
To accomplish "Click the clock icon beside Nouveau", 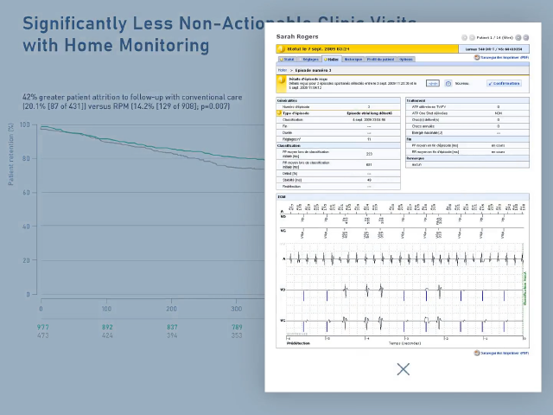I will click(448, 84).
